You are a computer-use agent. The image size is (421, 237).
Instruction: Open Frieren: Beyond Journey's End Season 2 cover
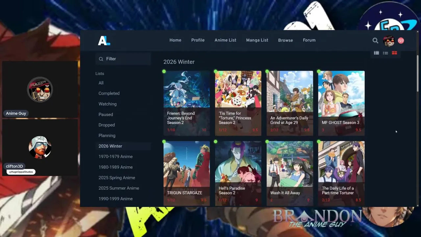pyautogui.click(x=186, y=103)
